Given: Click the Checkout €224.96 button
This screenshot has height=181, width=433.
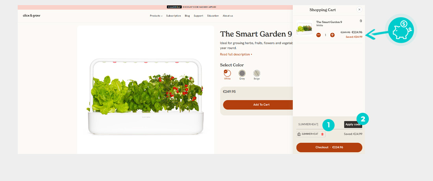Looking at the screenshot, I should (329, 147).
